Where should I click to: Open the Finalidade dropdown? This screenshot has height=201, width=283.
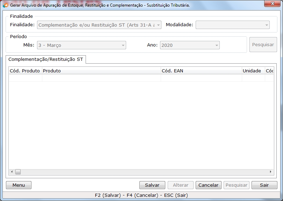coord(99,25)
